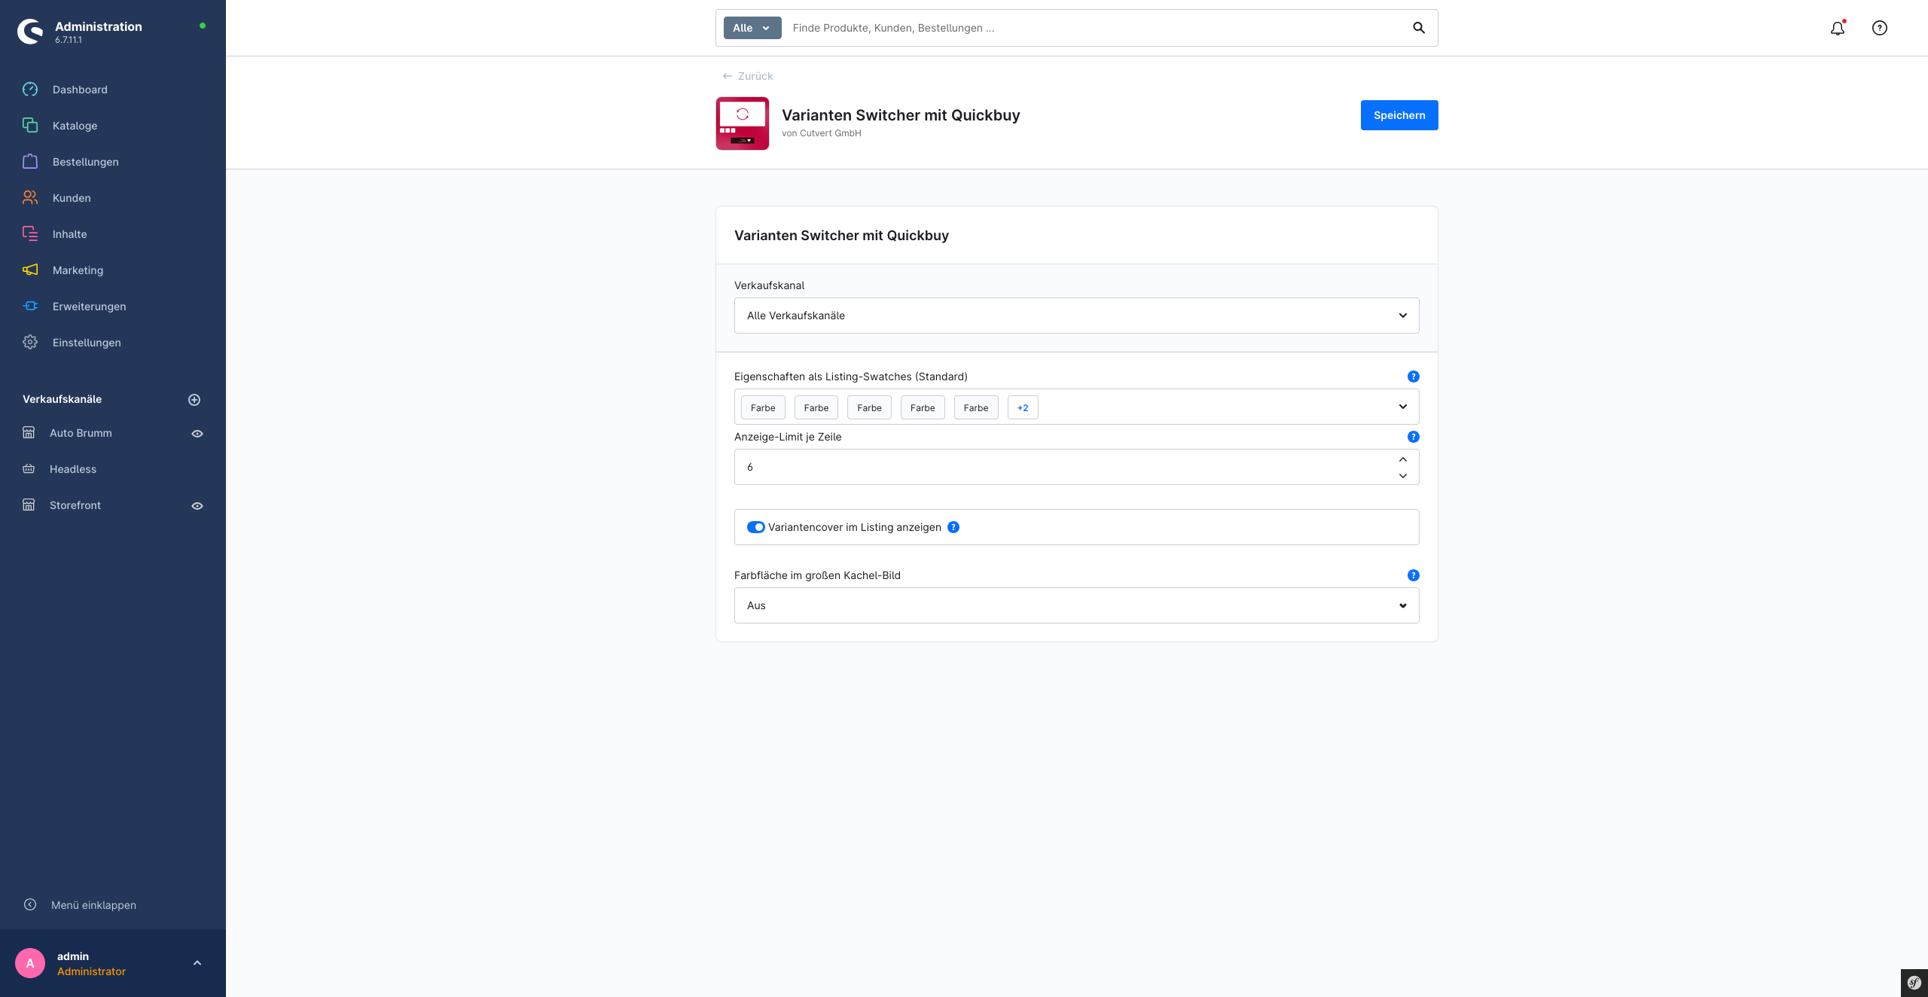1928x997 pixels.
Task: Click the help question mark icon in header
Action: click(x=1880, y=28)
